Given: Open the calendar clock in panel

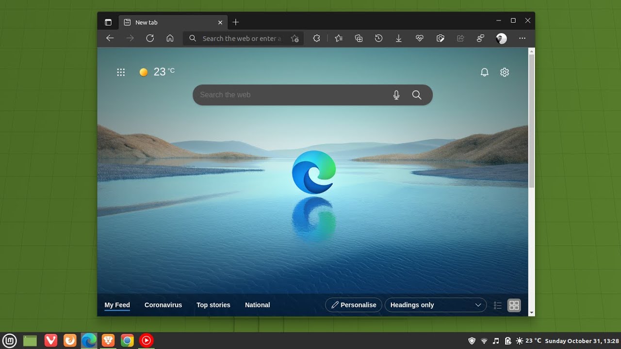Looking at the screenshot, I should pyautogui.click(x=582, y=341).
